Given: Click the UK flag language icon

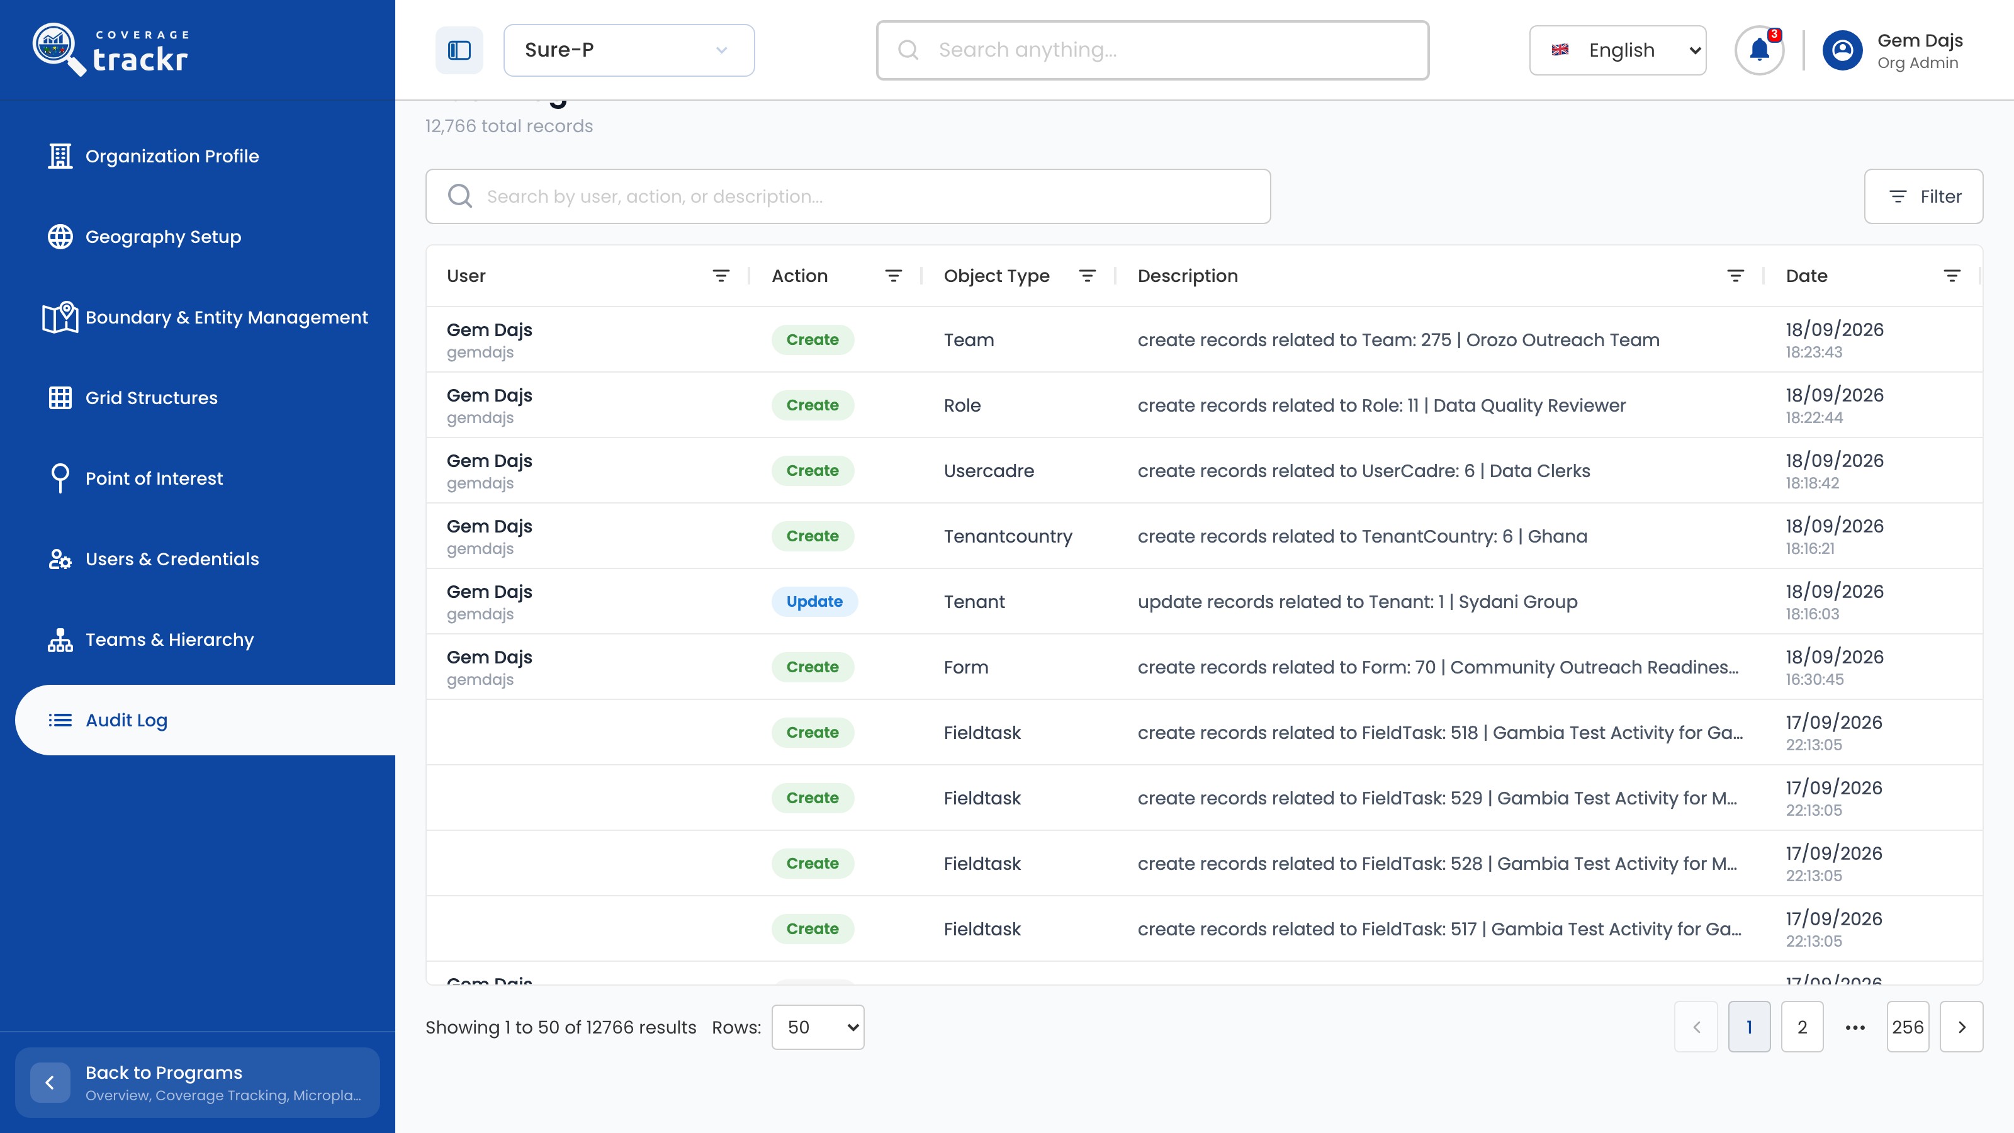Looking at the screenshot, I should tap(1560, 50).
